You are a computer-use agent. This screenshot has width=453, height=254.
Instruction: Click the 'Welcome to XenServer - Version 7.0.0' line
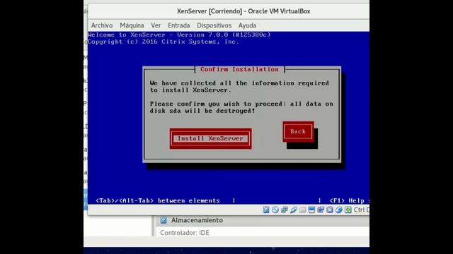click(x=179, y=35)
